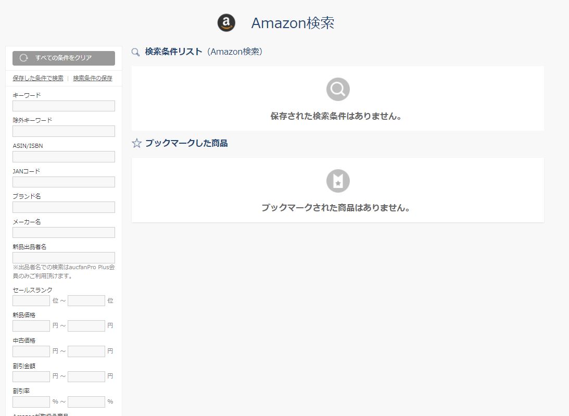This screenshot has height=416, width=569.
Task: Focus the 割引率 maximum percent field
Action: pos(86,401)
